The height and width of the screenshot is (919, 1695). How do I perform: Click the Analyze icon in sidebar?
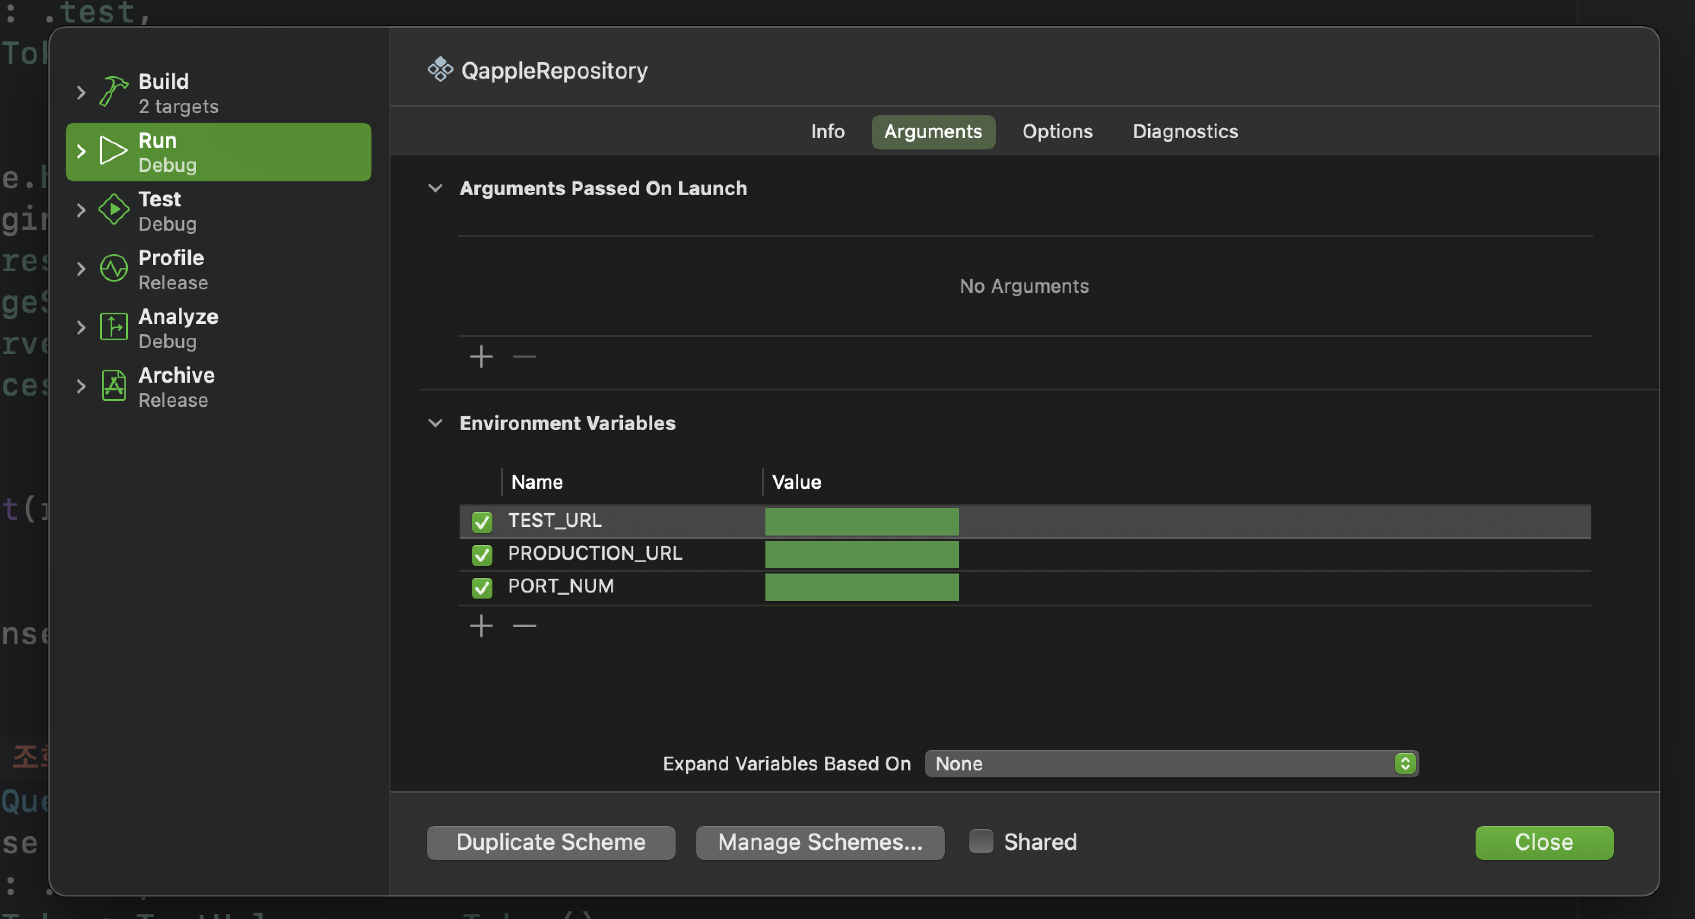pos(113,327)
